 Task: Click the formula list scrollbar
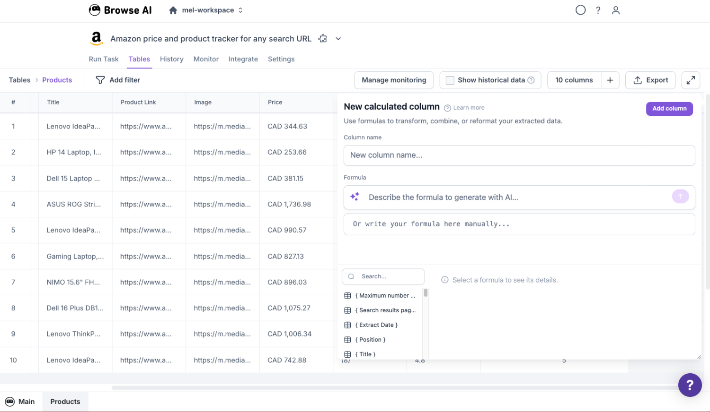coord(426,293)
